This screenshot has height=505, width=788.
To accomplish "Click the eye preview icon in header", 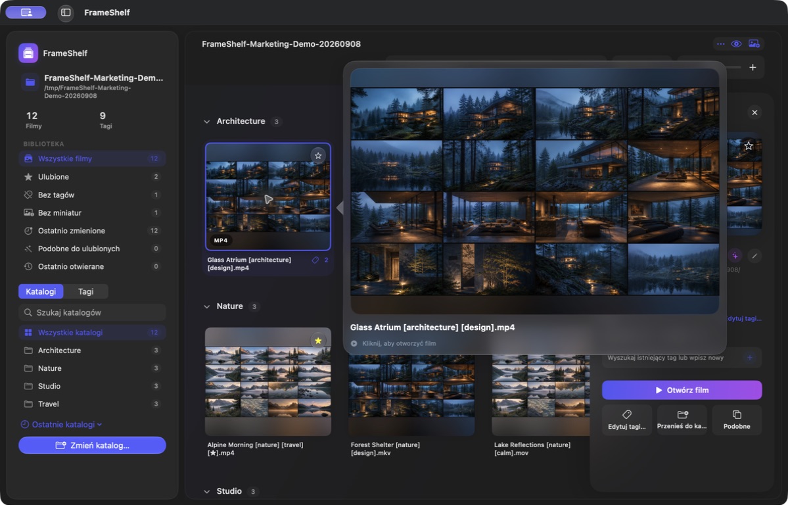I will (736, 44).
